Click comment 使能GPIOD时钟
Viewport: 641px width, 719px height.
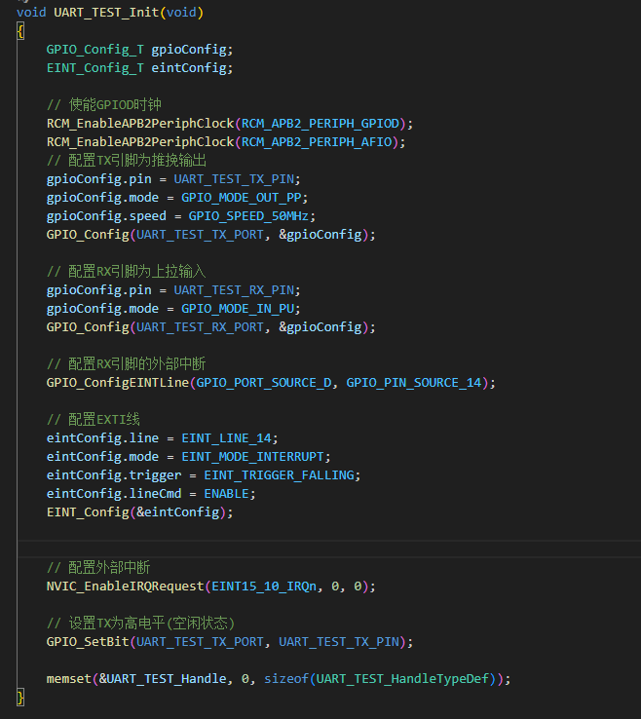point(104,105)
